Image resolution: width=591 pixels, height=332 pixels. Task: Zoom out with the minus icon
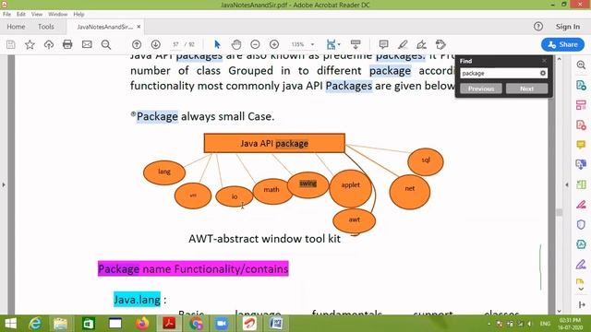[x=255, y=44]
